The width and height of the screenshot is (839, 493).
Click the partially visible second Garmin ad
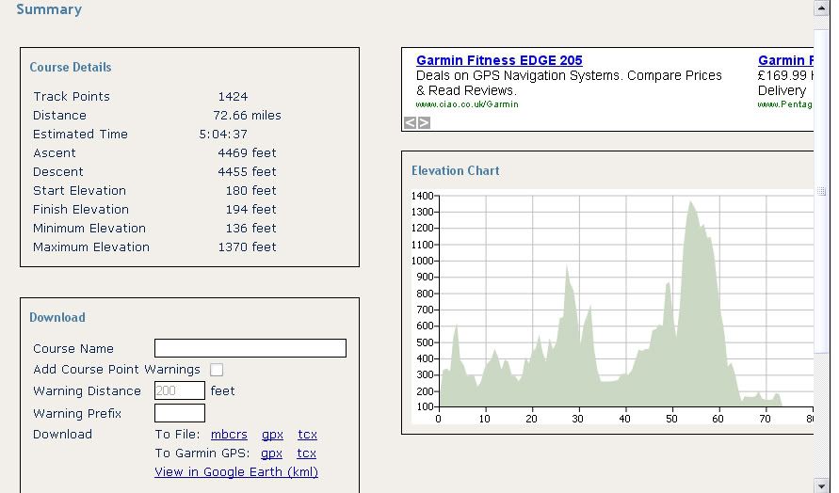click(x=785, y=82)
